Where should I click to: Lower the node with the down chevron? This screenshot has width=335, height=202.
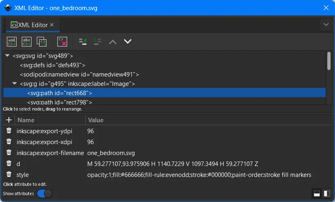pos(128,41)
